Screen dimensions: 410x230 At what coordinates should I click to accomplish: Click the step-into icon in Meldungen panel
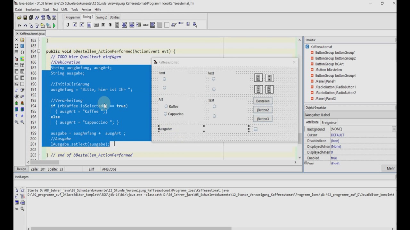(17, 190)
